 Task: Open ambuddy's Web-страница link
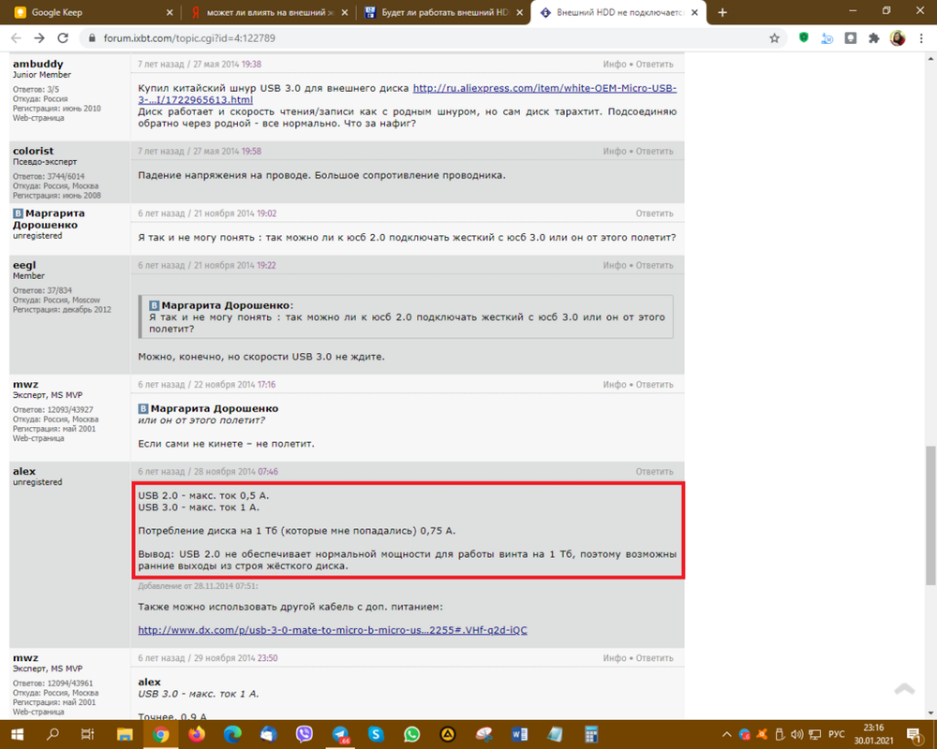coord(38,118)
